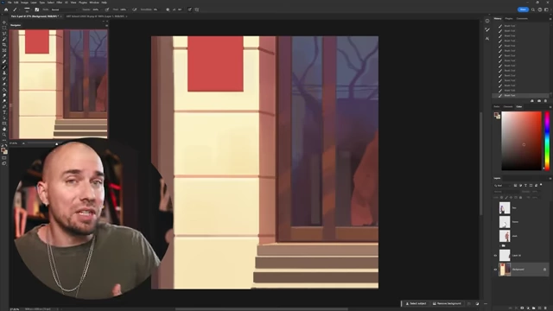553x311 pixels.
Task: Open the Layers panel menu
Action: (550, 179)
